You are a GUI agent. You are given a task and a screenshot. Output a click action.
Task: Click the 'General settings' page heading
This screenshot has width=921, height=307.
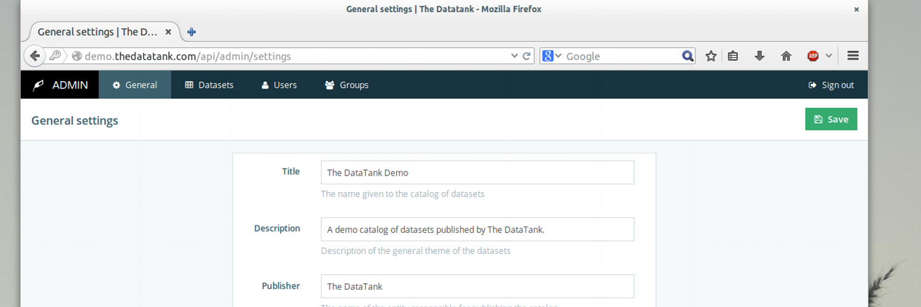(x=75, y=120)
